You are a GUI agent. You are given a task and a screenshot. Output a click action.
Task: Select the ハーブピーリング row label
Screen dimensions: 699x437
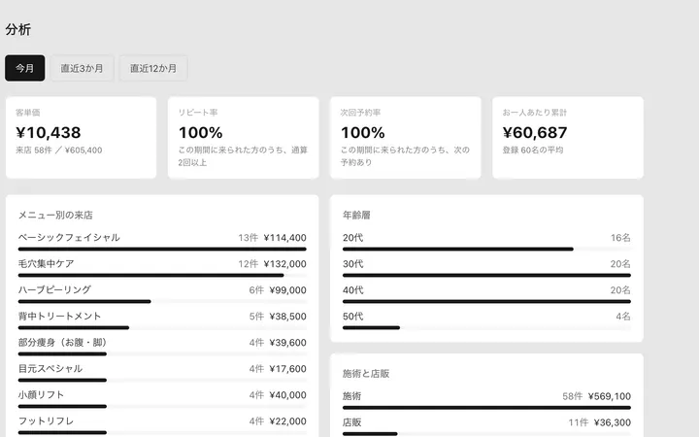pyautogui.click(x=54, y=289)
